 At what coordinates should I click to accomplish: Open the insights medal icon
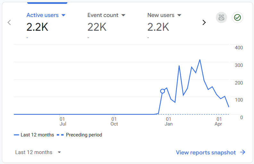221,18
